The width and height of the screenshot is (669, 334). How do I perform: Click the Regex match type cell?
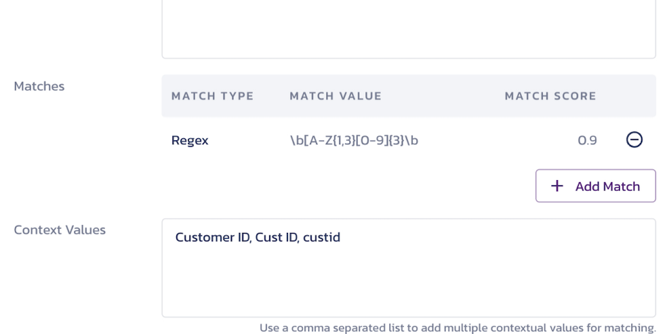coord(189,140)
